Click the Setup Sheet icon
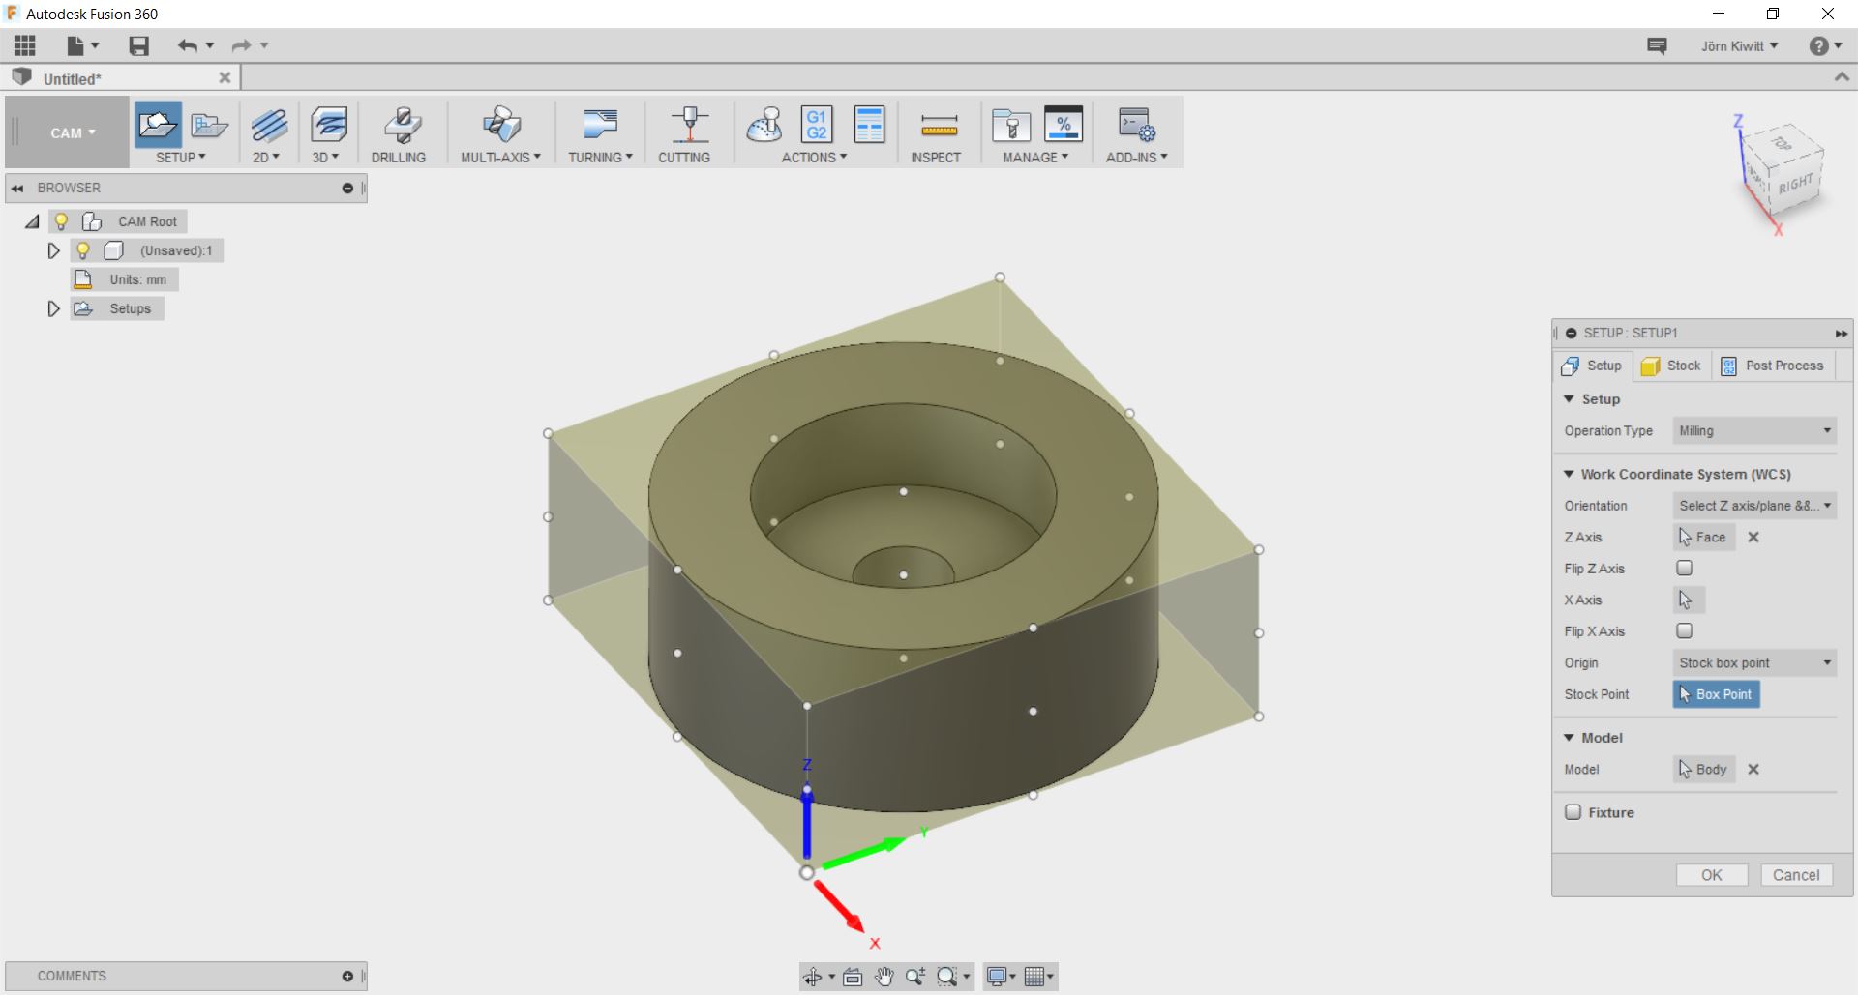This screenshot has width=1858, height=995. [x=870, y=126]
